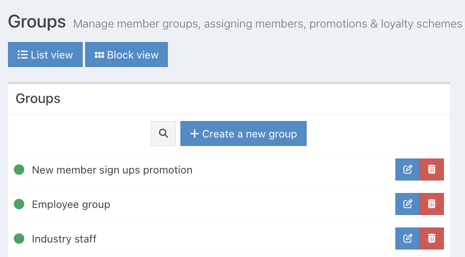Screen dimensions: 465x257
Task: Edit the Industry staff group
Action: (x=407, y=238)
